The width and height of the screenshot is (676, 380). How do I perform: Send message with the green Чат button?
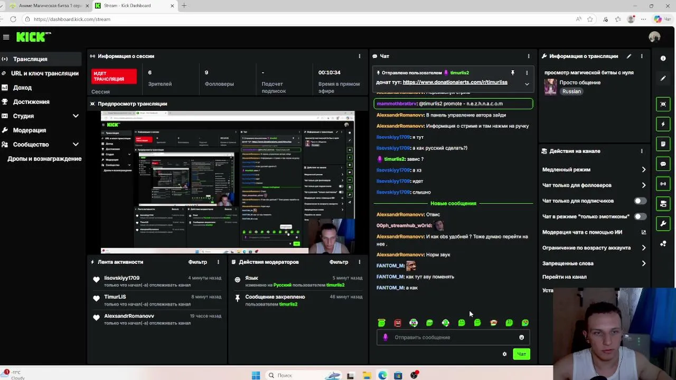(x=521, y=354)
